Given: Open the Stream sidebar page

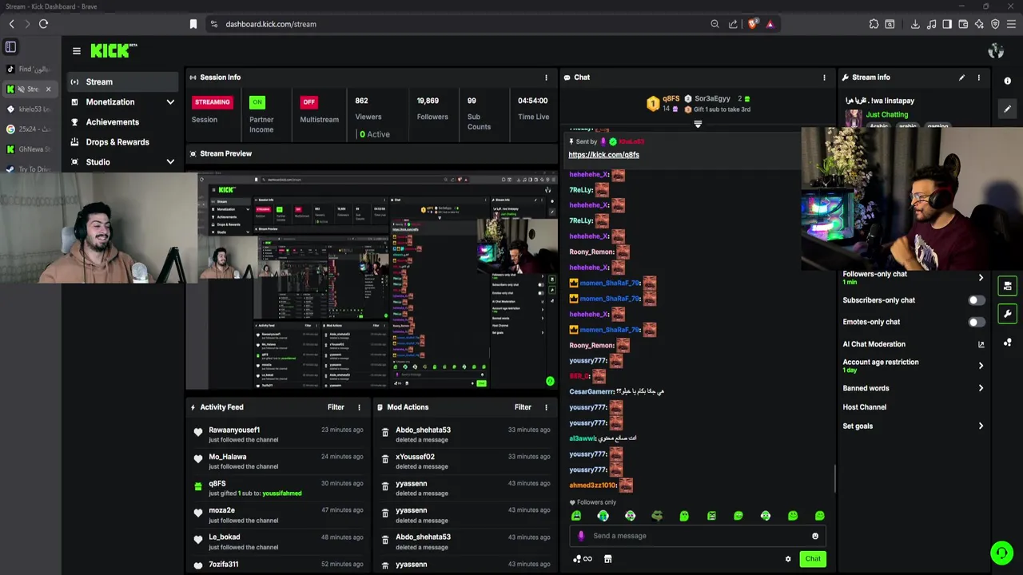Looking at the screenshot, I should point(121,81).
